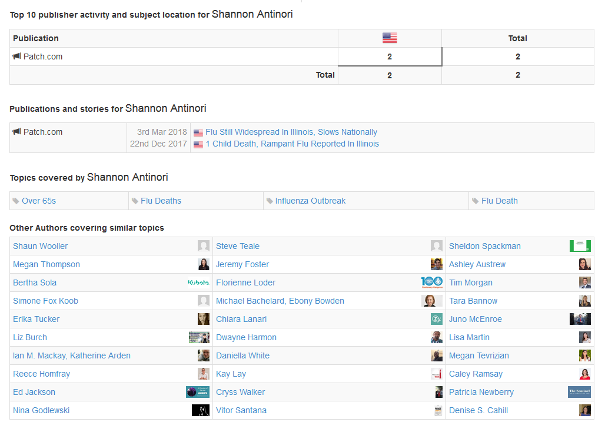Viewport: 605px width, 432px height.
Task: Click the tag icon beside Influenza Outbreak
Action: 270,201
